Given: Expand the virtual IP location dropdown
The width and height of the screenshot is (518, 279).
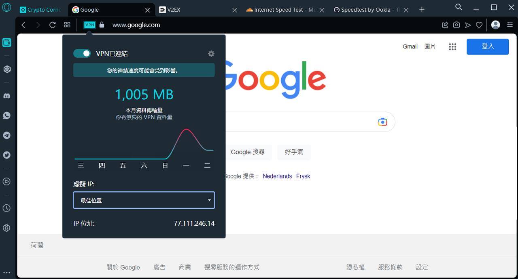Looking at the screenshot, I should point(144,200).
